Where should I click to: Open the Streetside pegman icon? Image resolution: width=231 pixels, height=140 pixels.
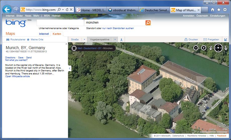tap(121, 40)
